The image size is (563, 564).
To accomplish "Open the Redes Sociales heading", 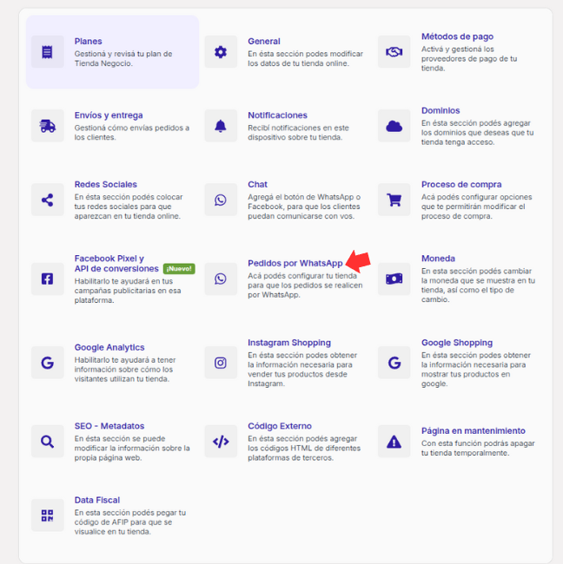I will (x=105, y=185).
